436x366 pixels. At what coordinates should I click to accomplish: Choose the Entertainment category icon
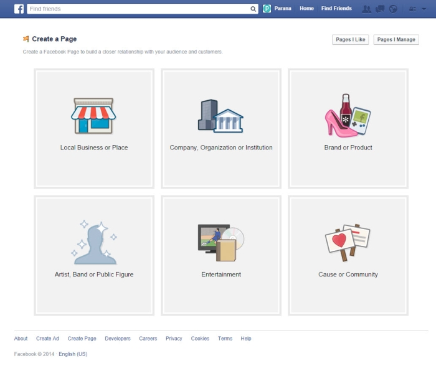pos(220,243)
